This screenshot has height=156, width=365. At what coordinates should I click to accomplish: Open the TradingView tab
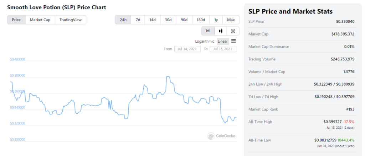point(71,20)
